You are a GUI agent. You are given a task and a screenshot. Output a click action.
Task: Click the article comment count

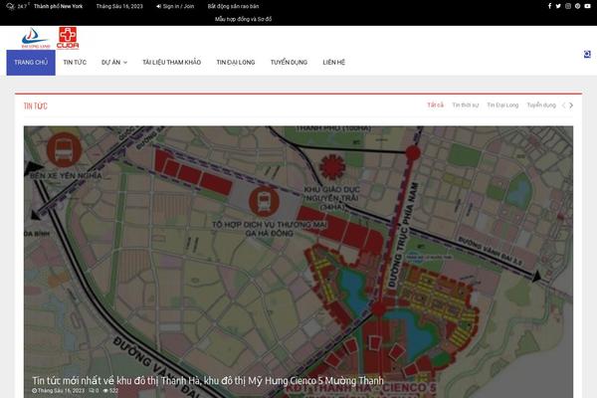tap(94, 391)
